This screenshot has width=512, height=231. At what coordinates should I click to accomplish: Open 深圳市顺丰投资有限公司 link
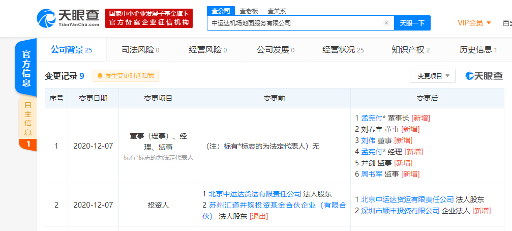(400, 211)
